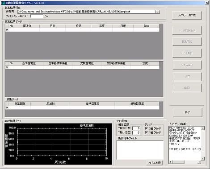This screenshot has width=210, height=169.
Task: Click the '*** RION 336 ***' line in info box
Action: [180, 149]
